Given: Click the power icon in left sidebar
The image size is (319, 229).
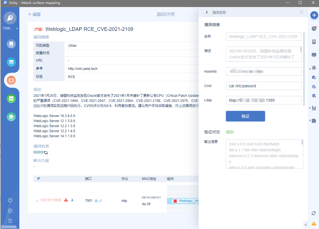Looking at the screenshot, I should click(10, 200).
